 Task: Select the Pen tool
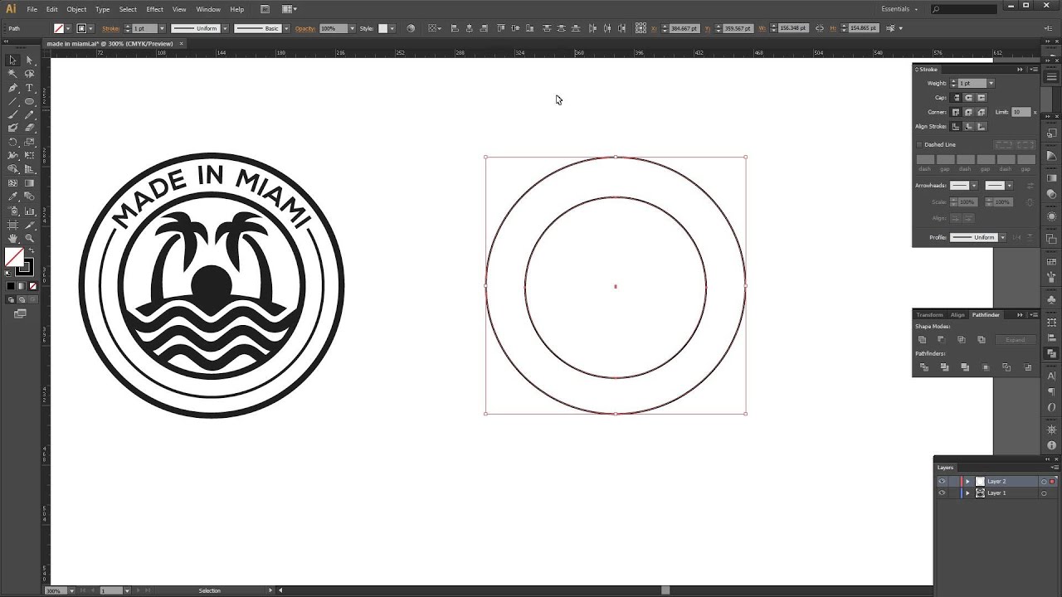(12, 88)
